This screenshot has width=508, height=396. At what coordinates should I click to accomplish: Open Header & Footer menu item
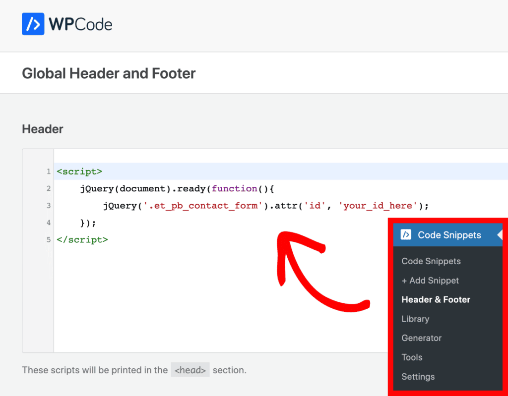click(436, 299)
